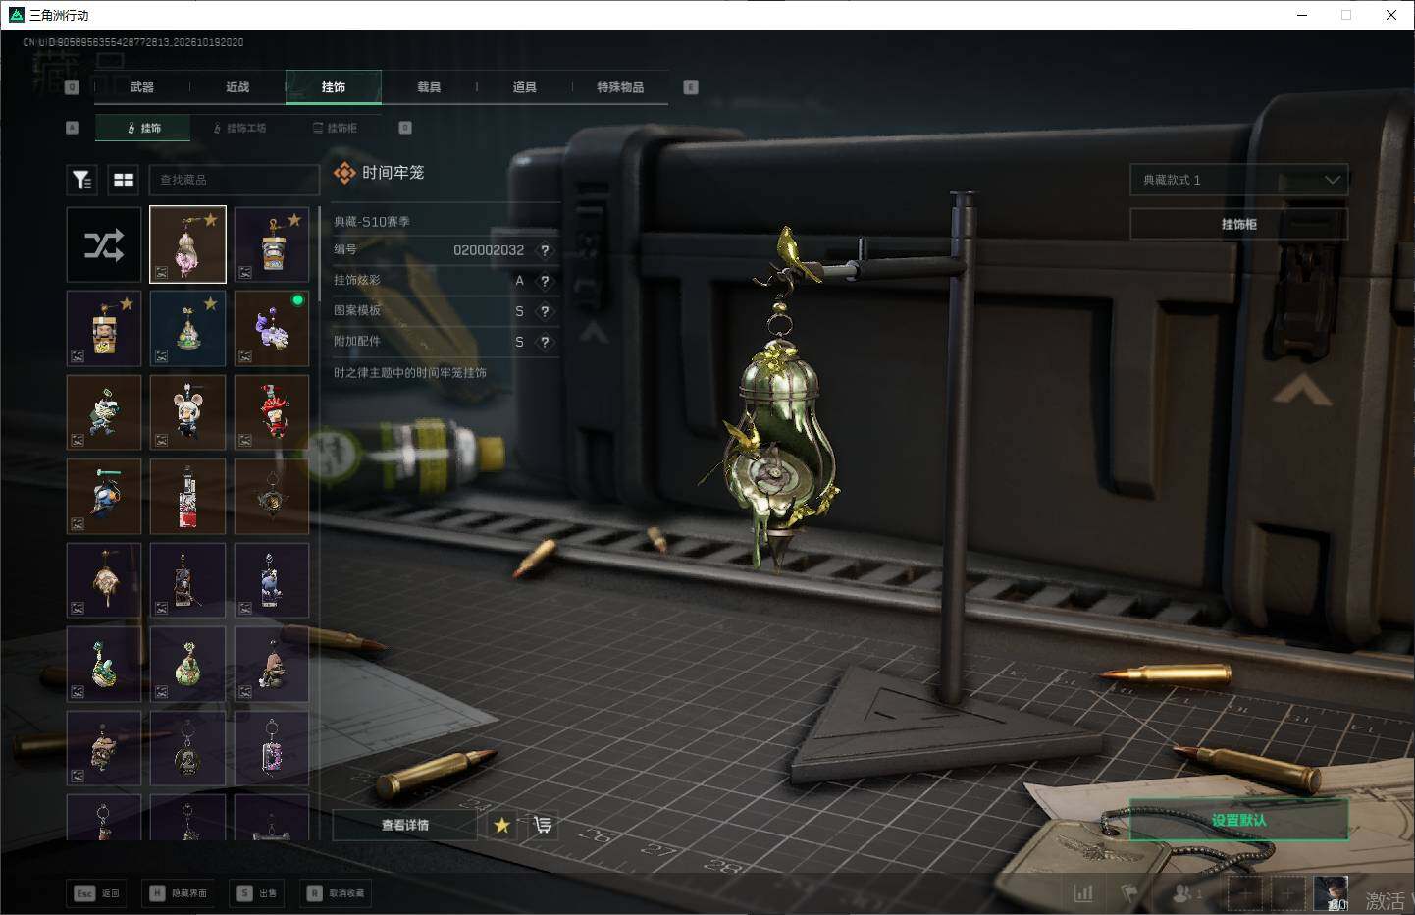Image resolution: width=1415 pixels, height=915 pixels.
Task: Open the help icon for 挂饰炫彩
Action: 545,281
